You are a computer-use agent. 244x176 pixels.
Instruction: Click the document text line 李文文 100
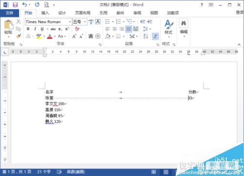(56, 104)
